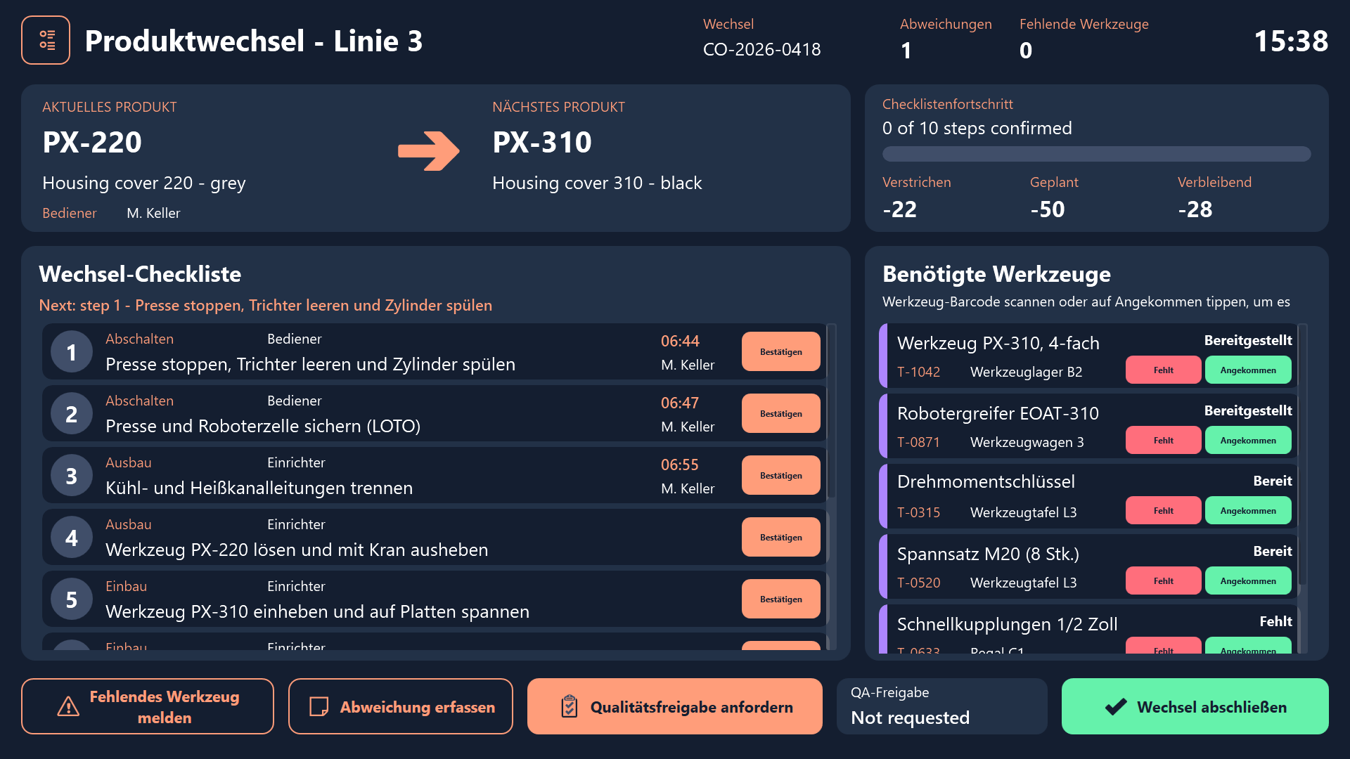Confirm step 1 Presse stoppen with Bestätigen
1350x759 pixels.
coord(780,351)
